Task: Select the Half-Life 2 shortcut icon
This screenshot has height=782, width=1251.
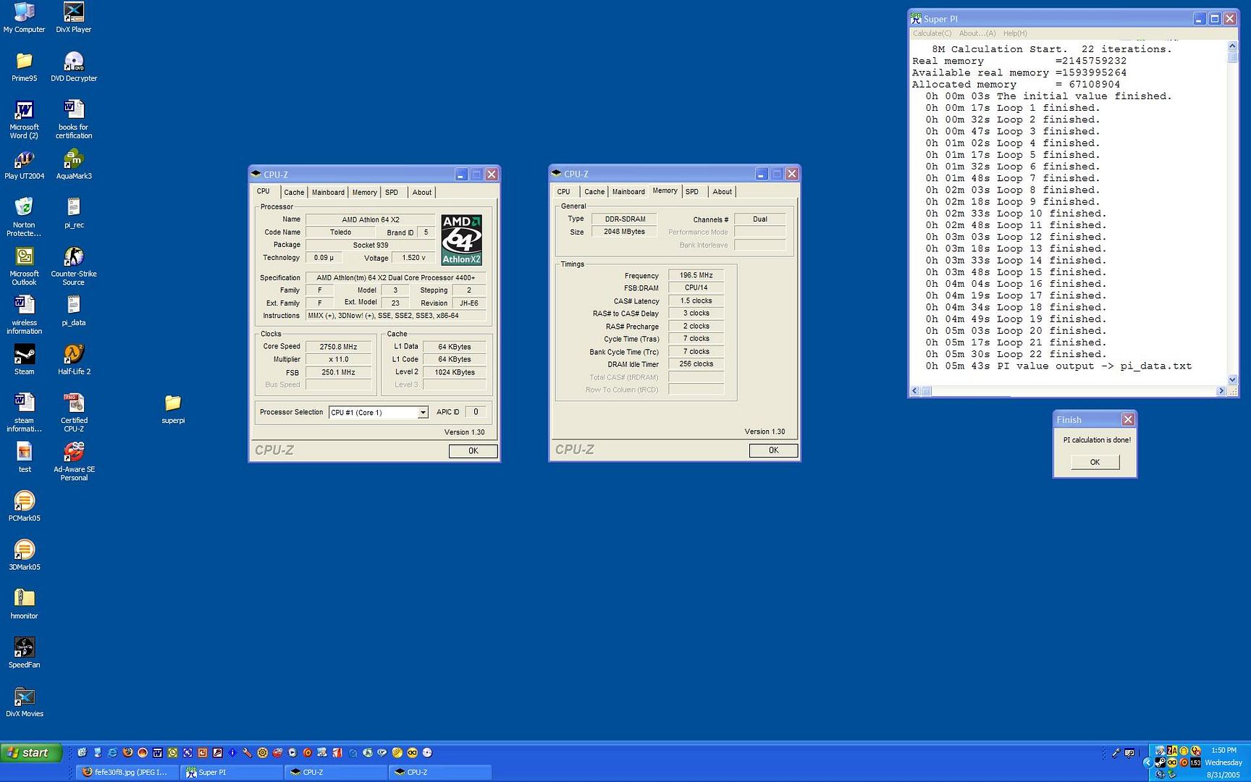Action: [x=74, y=360]
